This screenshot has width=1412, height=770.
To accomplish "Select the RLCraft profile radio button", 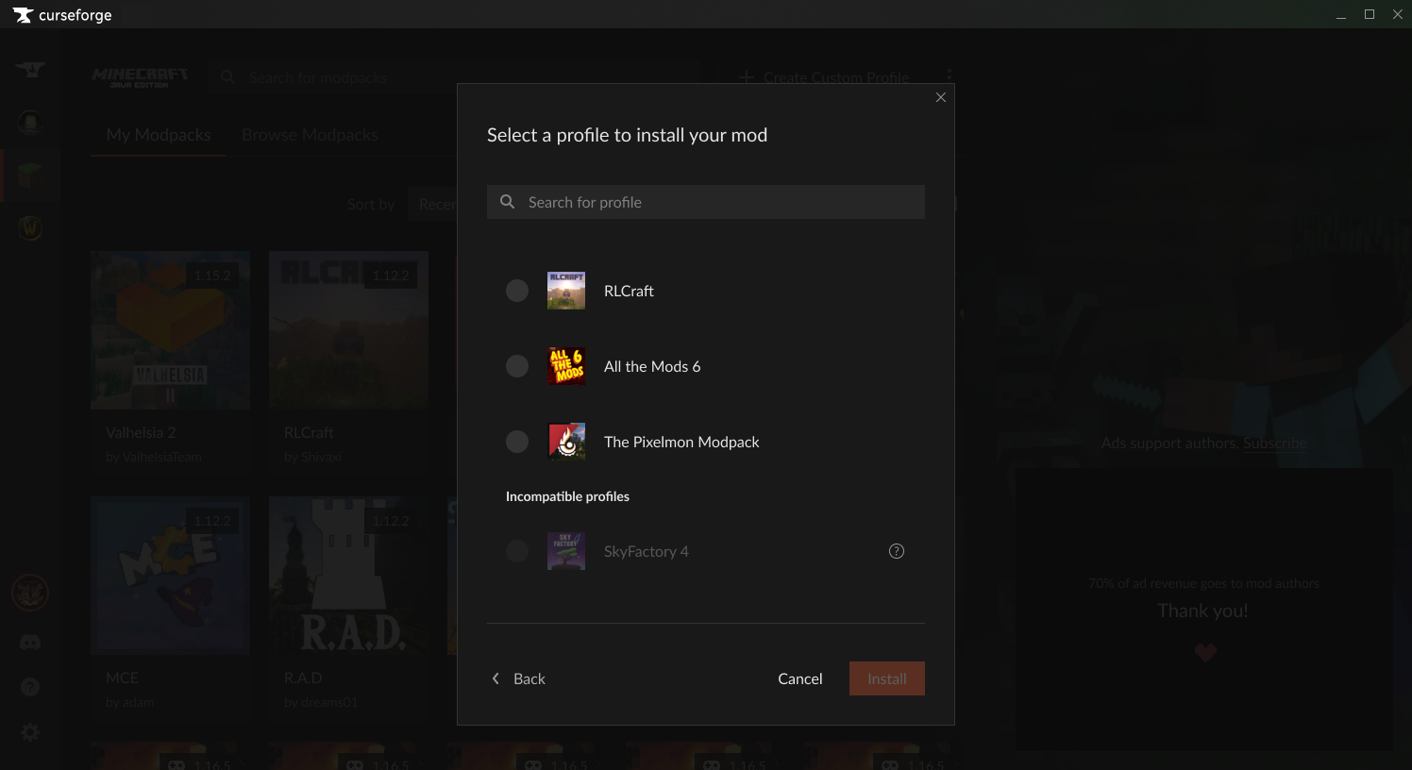I will (517, 291).
